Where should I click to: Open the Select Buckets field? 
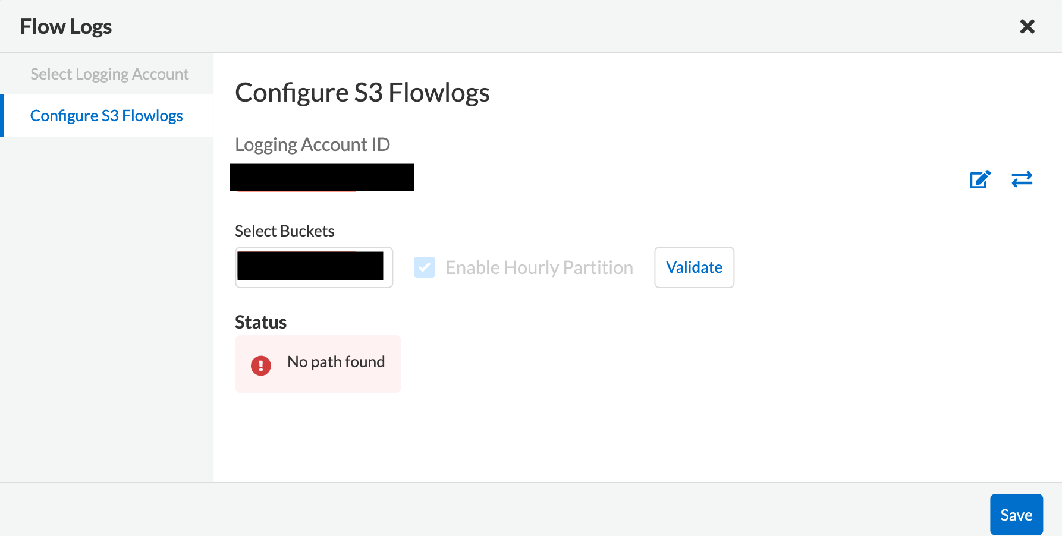click(314, 267)
